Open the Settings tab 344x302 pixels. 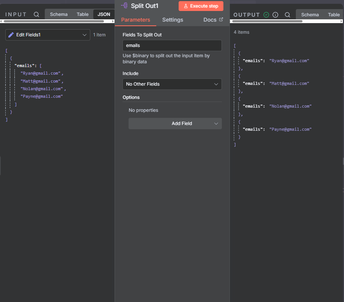[173, 20]
